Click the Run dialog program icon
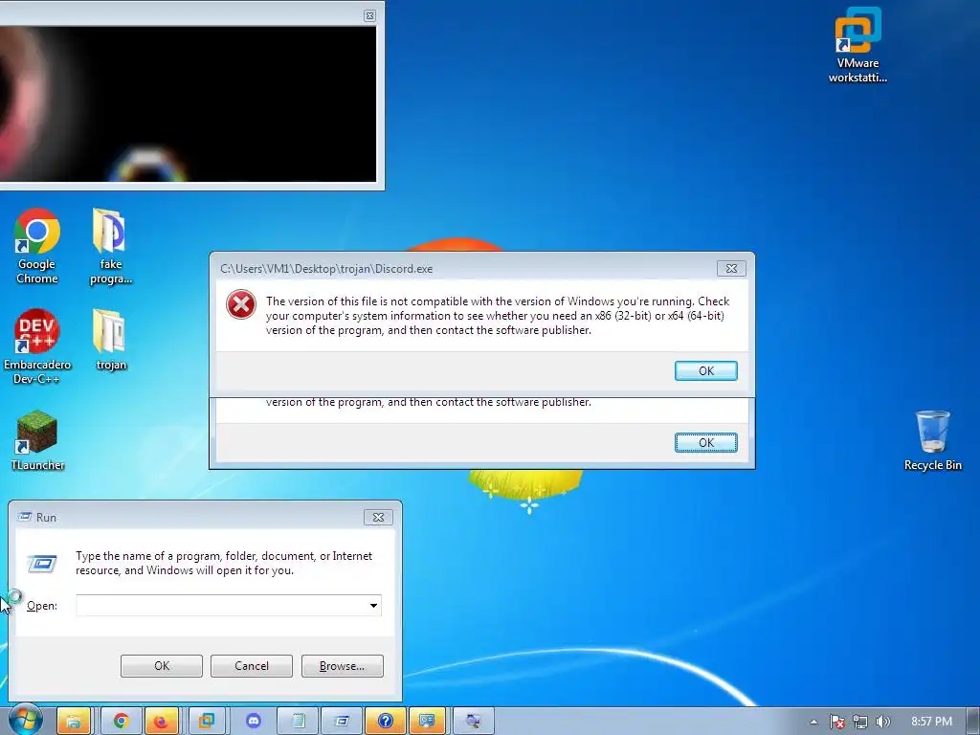Image resolution: width=980 pixels, height=735 pixels. coord(42,564)
